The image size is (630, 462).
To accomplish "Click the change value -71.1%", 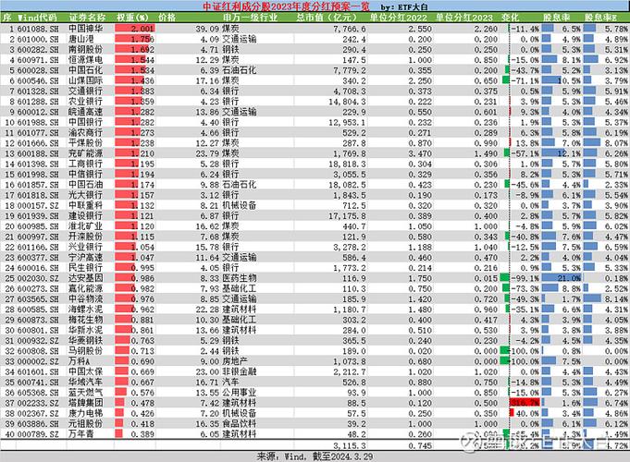I will [x=525, y=80].
